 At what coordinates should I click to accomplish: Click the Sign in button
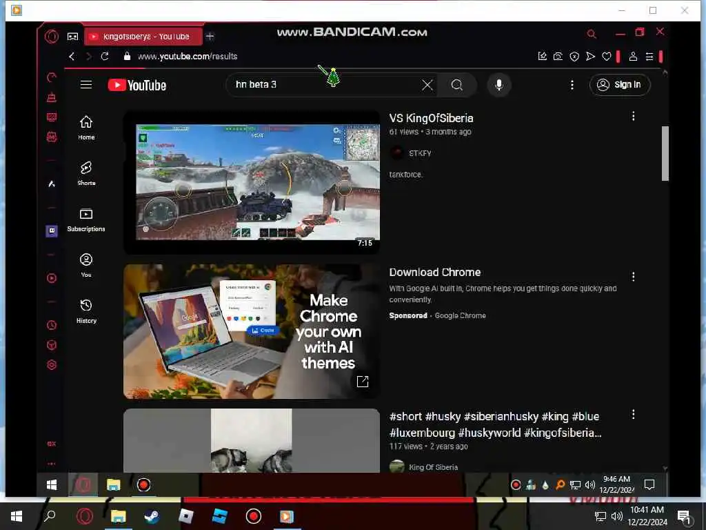click(x=620, y=85)
